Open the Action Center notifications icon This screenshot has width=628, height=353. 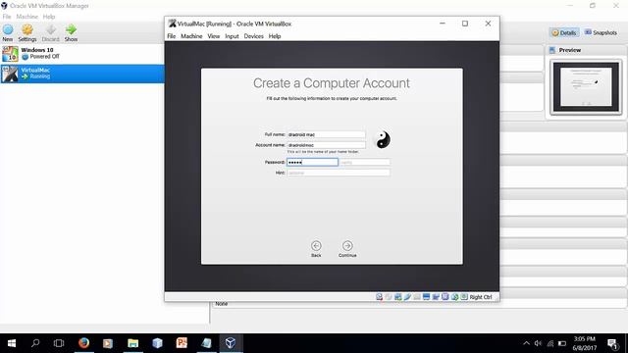[x=612, y=343]
